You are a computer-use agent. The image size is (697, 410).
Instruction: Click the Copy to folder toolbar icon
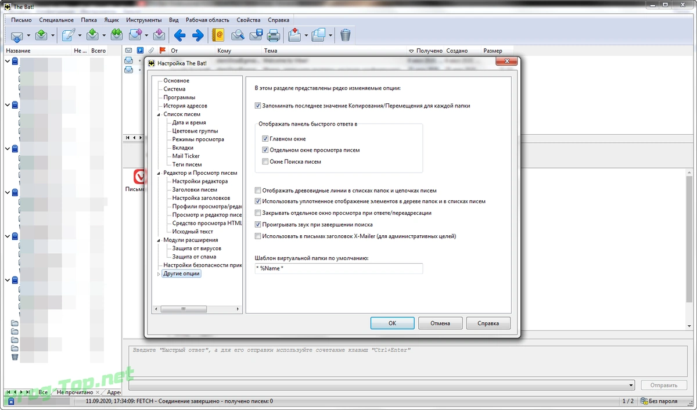click(x=318, y=36)
